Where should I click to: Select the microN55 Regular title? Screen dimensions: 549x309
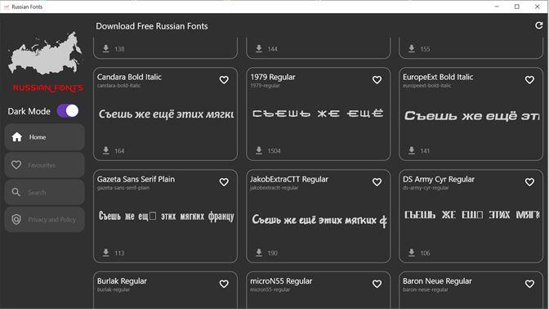coord(281,281)
